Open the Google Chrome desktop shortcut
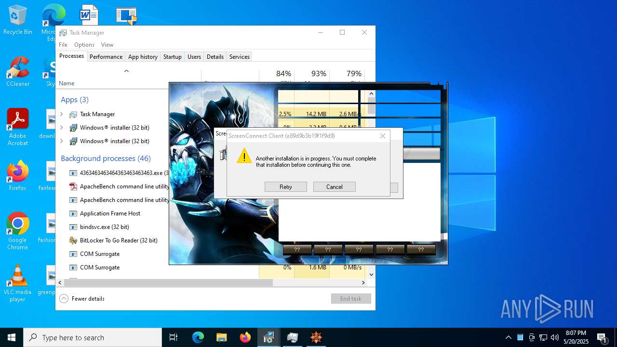617x347 pixels. coord(17,231)
